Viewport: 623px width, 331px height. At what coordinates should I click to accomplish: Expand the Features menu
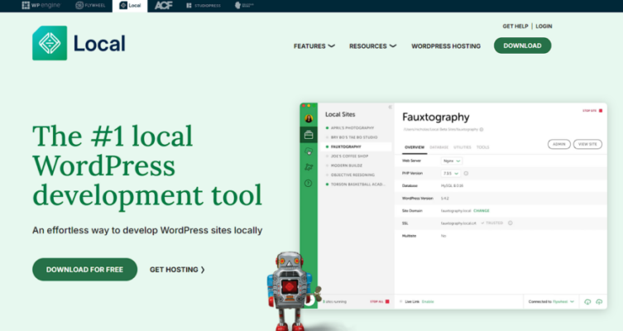(x=314, y=46)
